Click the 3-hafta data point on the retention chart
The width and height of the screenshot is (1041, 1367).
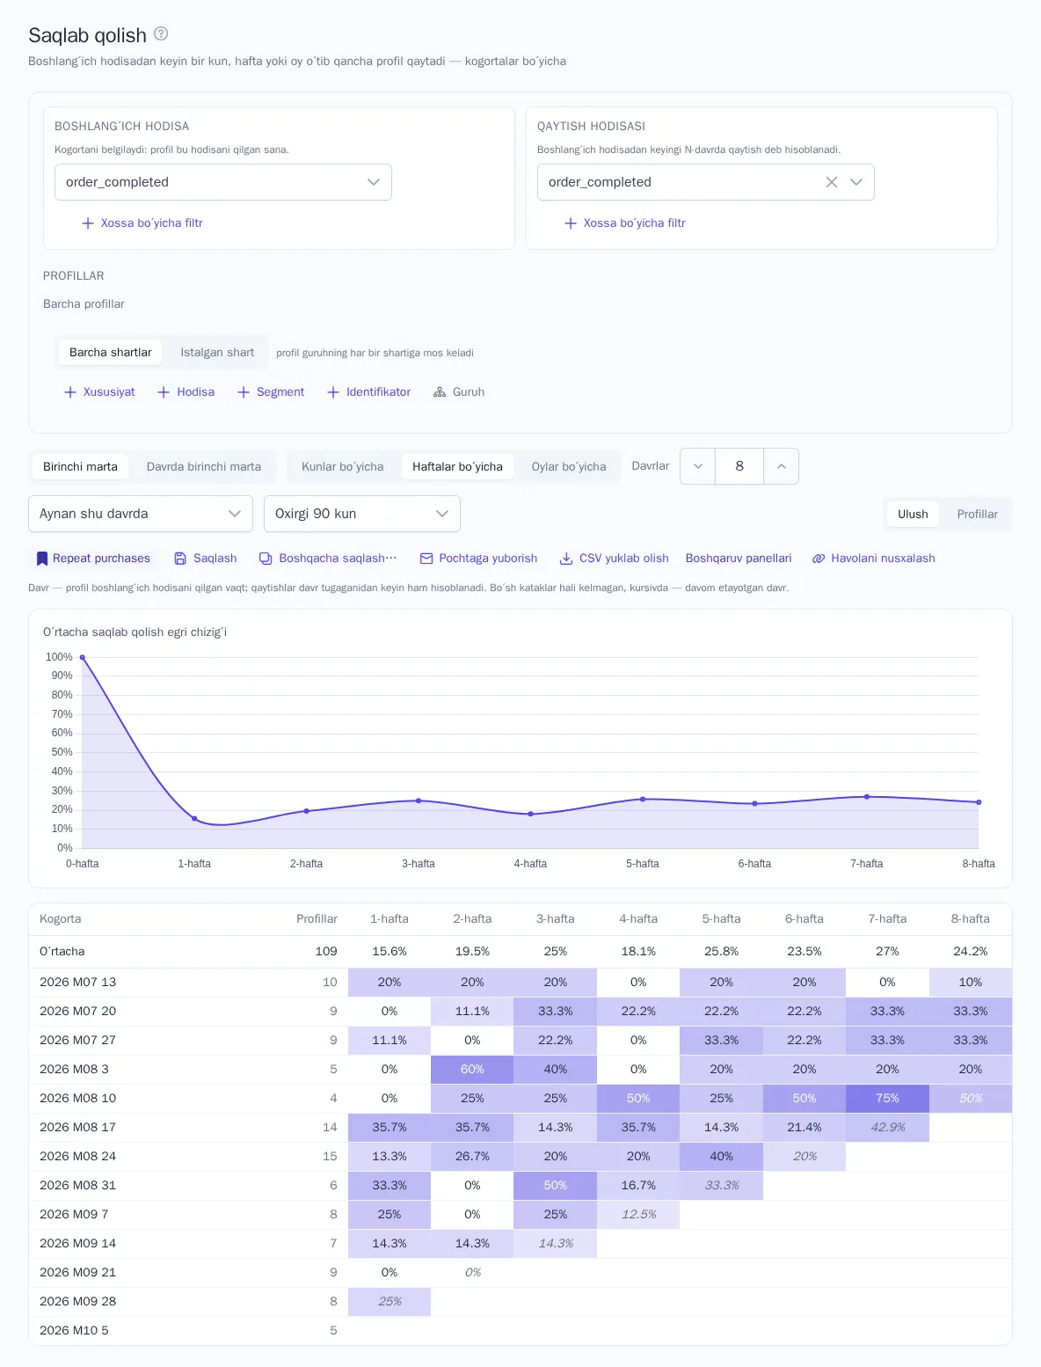(x=419, y=800)
